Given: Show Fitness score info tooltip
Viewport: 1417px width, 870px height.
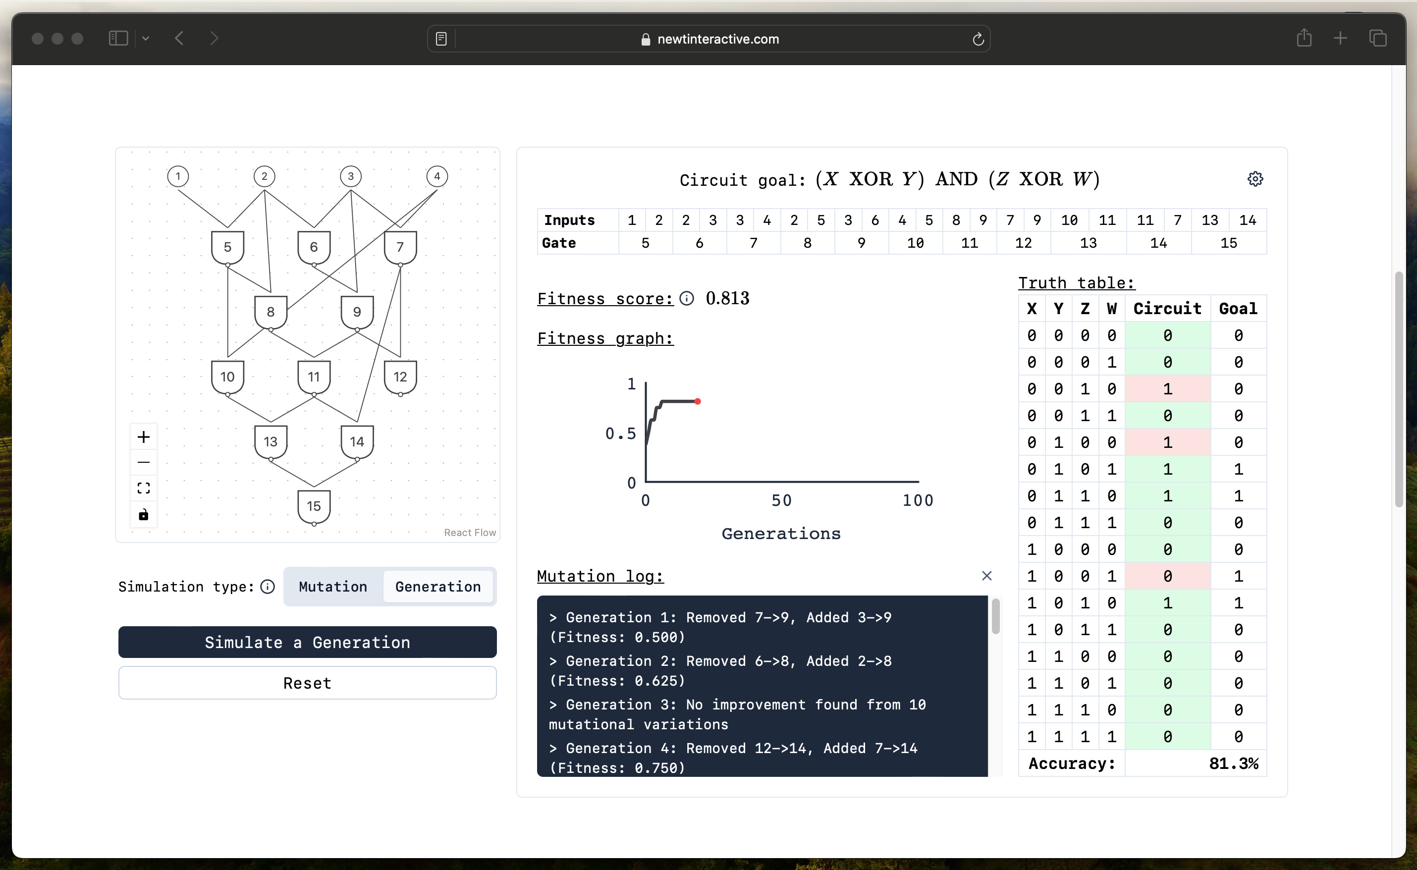Looking at the screenshot, I should coord(686,298).
